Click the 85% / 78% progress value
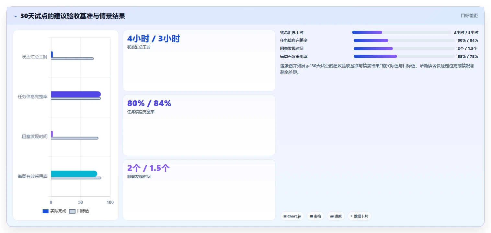The height and width of the screenshot is (233, 491). [468, 57]
